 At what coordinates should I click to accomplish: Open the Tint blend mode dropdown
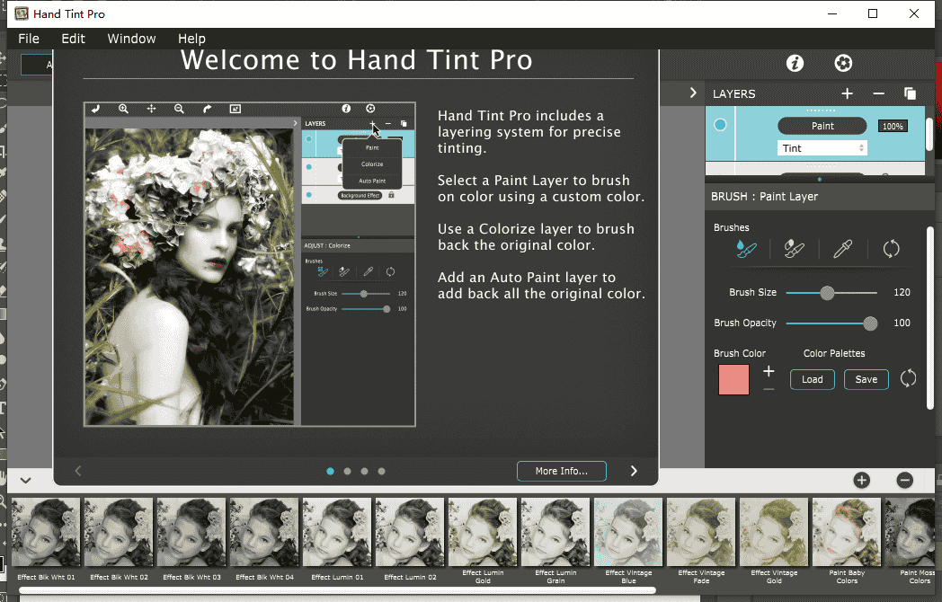click(x=822, y=148)
